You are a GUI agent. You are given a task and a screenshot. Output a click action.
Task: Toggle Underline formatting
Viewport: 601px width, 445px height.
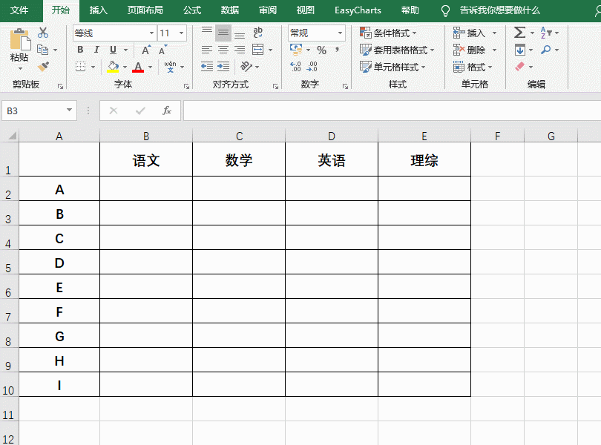click(x=113, y=50)
